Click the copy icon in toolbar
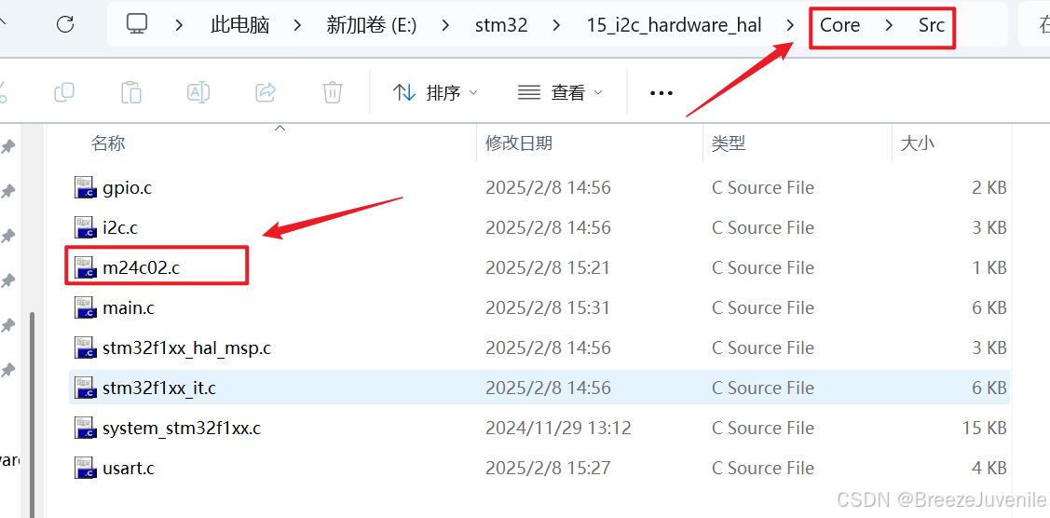 [64, 92]
